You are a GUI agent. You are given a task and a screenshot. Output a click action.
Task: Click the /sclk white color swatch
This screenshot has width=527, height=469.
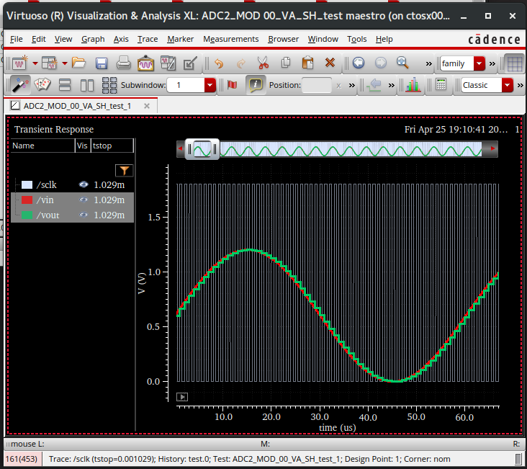27,185
